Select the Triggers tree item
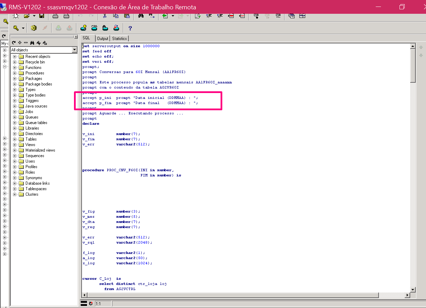Viewport: 426px width, 308px height. coord(32,101)
